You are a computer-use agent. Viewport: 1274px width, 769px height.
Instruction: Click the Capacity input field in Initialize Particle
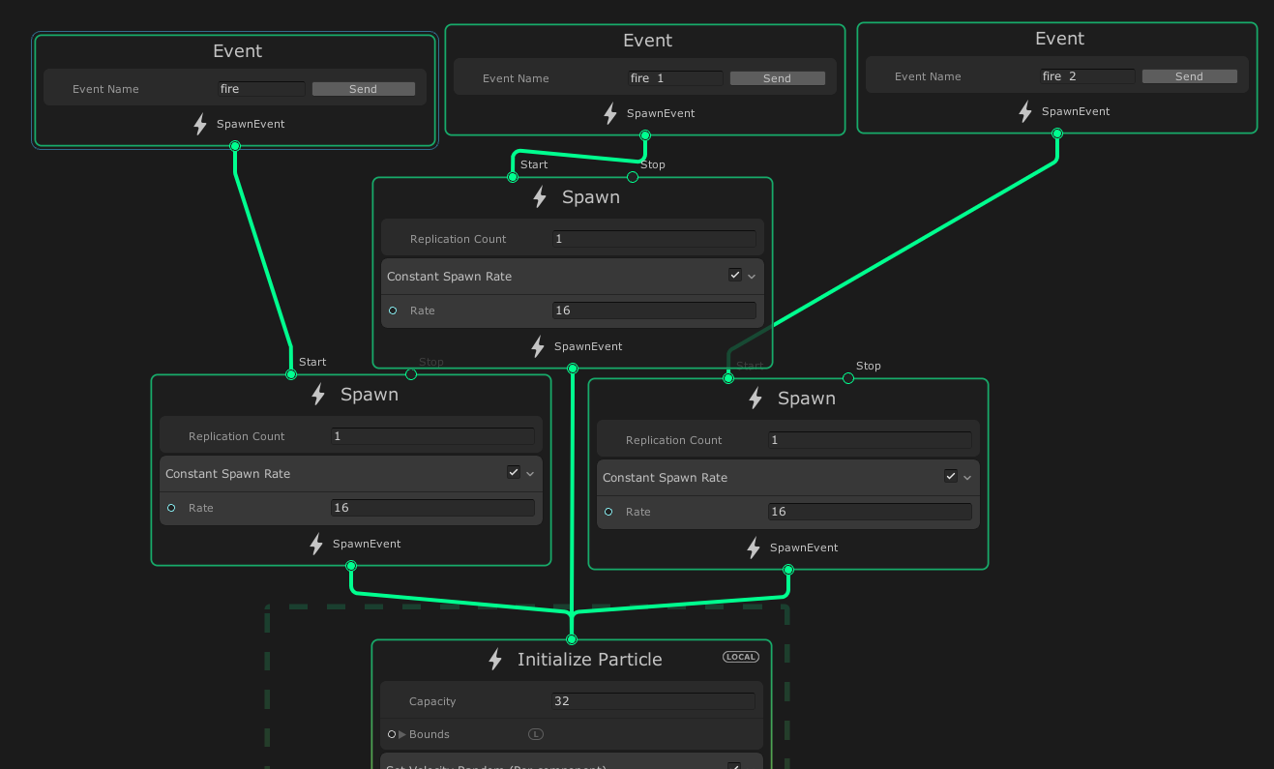pyautogui.click(x=653, y=700)
